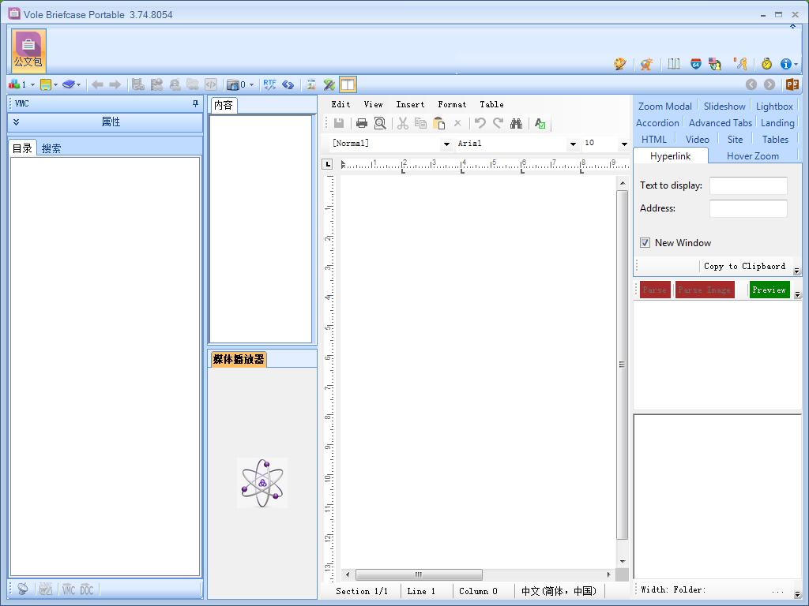Click the yellow stopwatch icon
809x606 pixels.
tap(766, 64)
